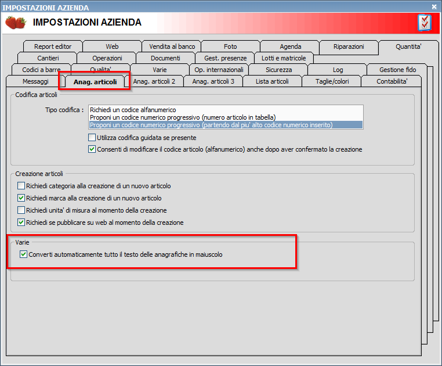Enable 'Richiedi unita' di misura' checkbox
Screen dimensions: 442x366
(21, 210)
